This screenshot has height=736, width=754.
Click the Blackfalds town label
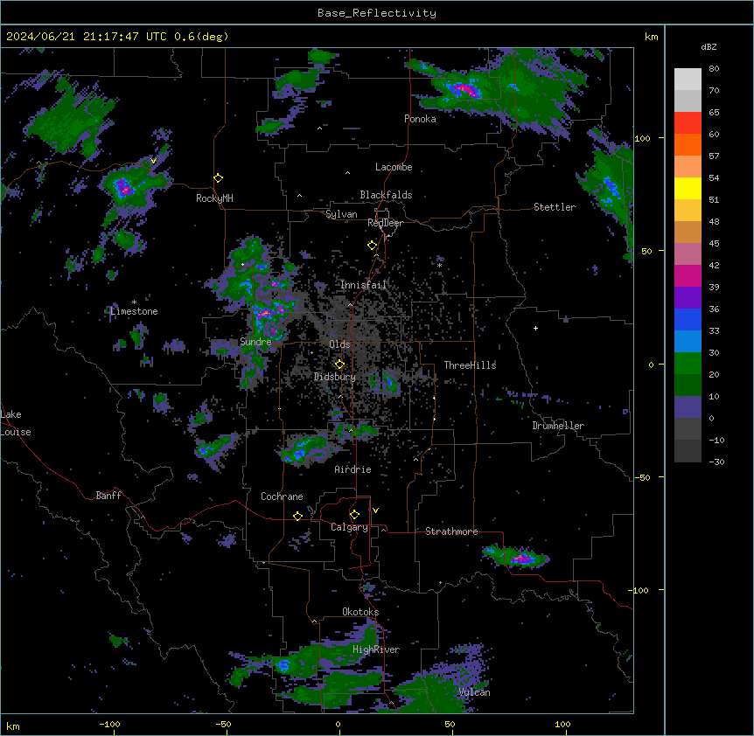click(386, 195)
